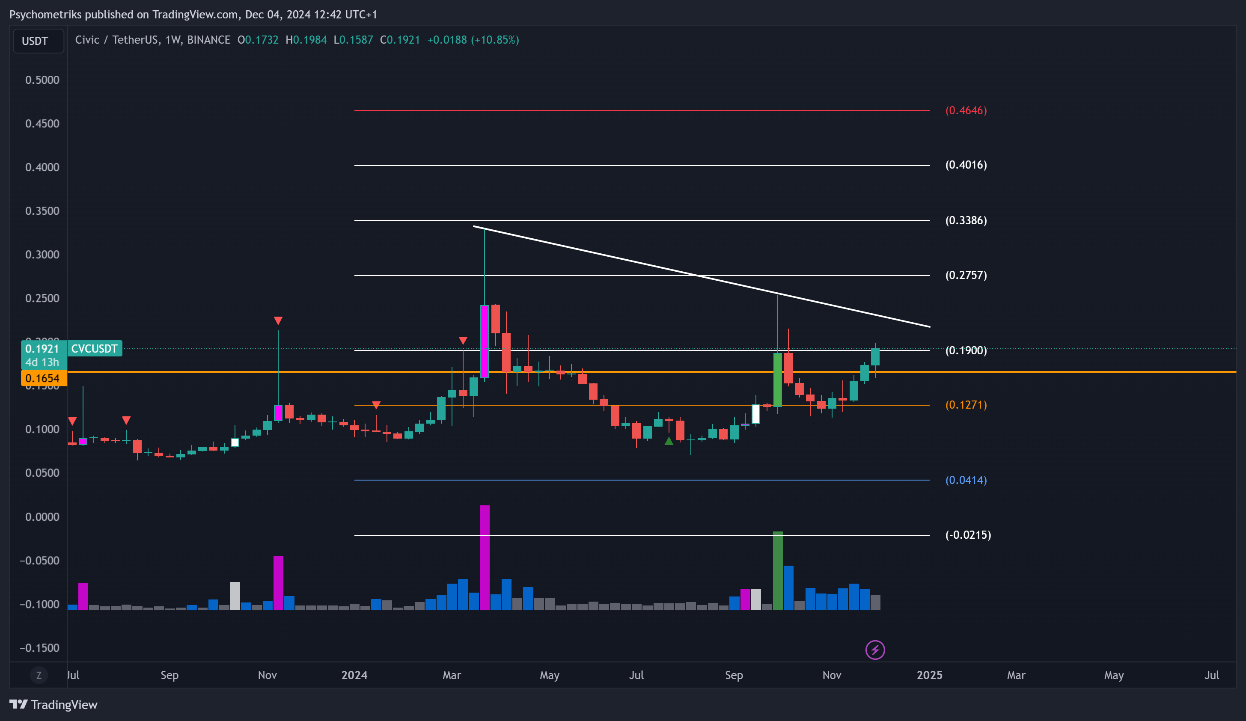Click the thick orange horizontal line at 0.1654

point(651,371)
